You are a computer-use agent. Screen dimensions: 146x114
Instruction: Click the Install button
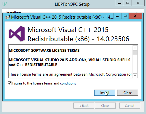click(105, 93)
